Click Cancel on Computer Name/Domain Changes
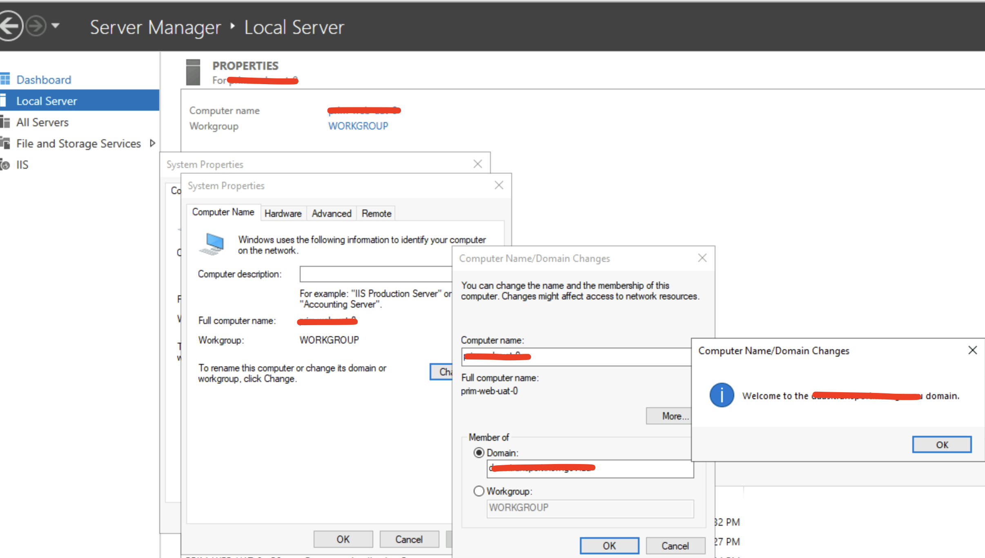The width and height of the screenshot is (985, 558). point(675,545)
